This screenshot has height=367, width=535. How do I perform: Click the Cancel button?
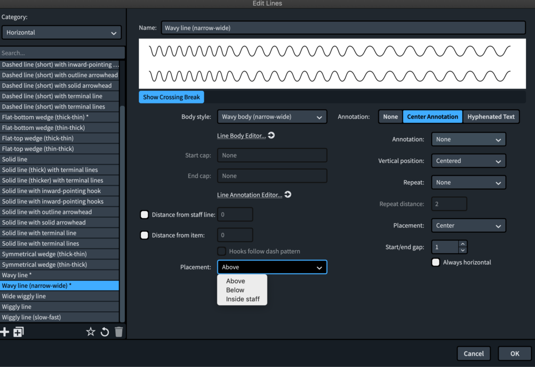click(x=473, y=353)
